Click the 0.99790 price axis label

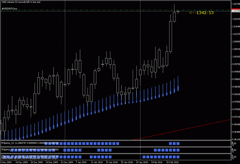236,64
